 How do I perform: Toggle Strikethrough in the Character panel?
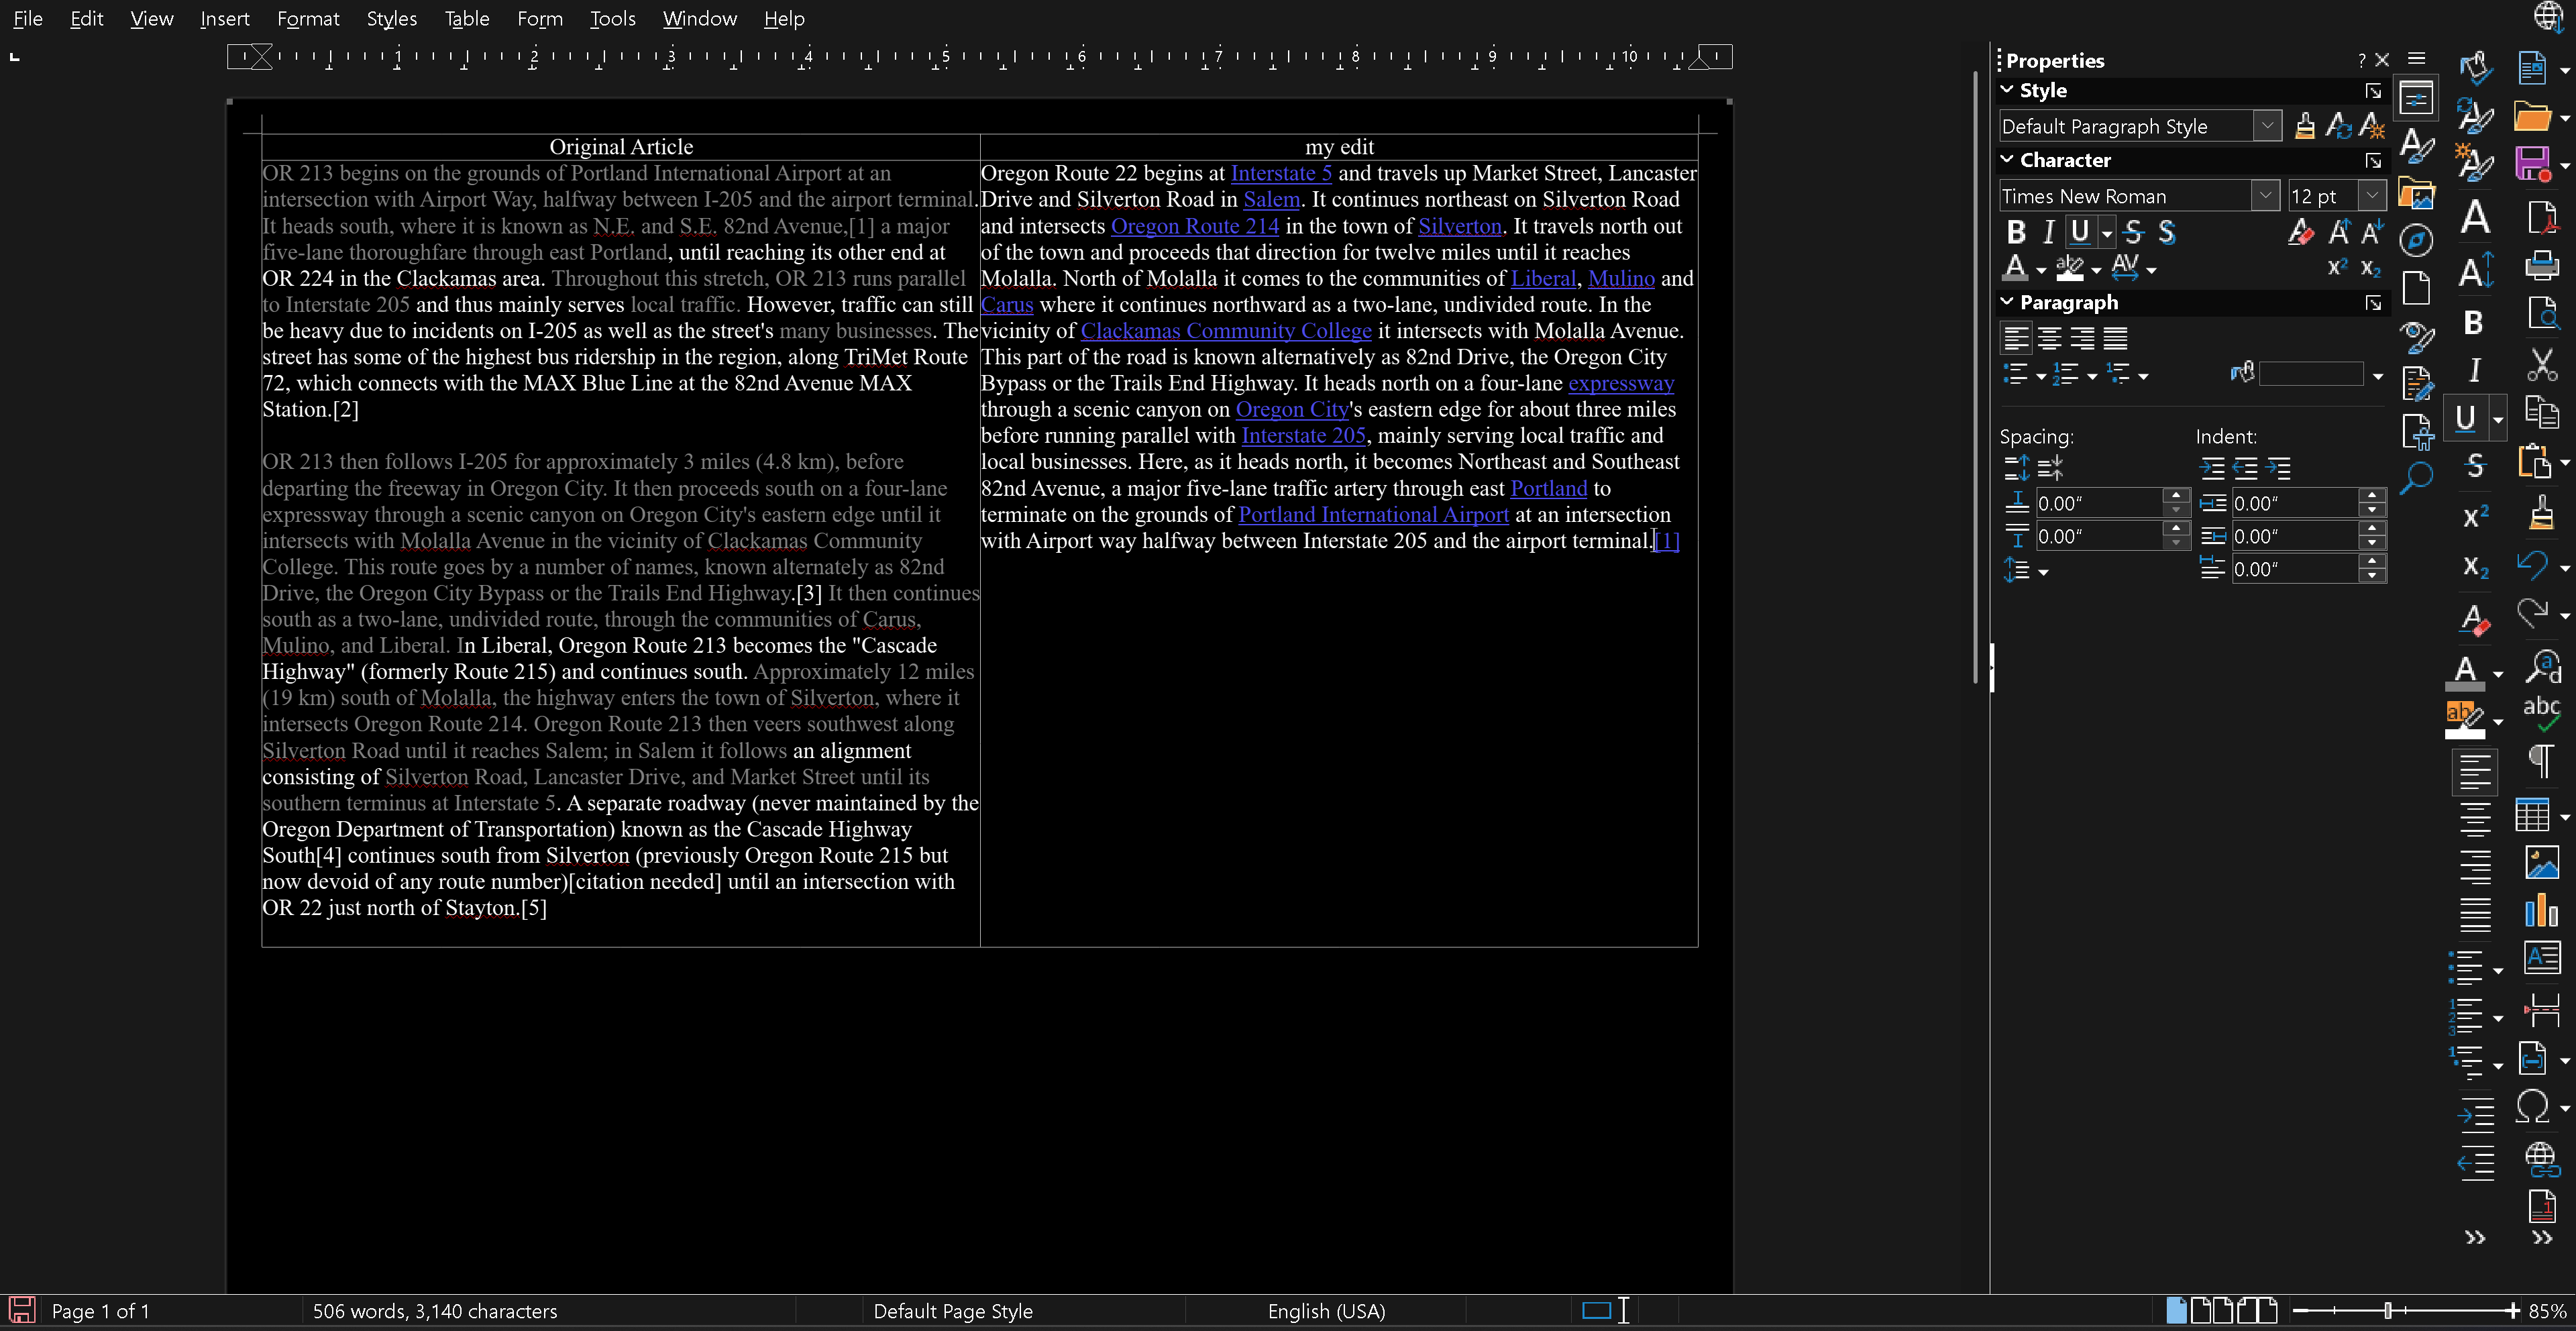point(2134,232)
